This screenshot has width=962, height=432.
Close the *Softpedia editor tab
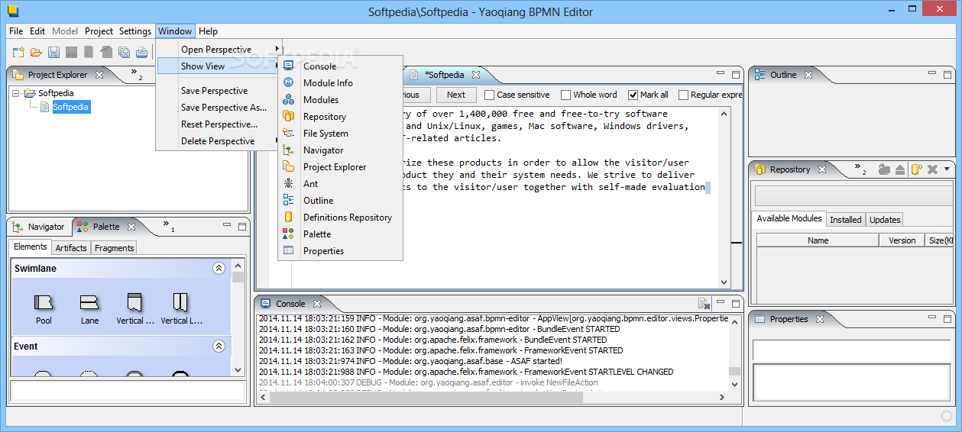coord(475,75)
